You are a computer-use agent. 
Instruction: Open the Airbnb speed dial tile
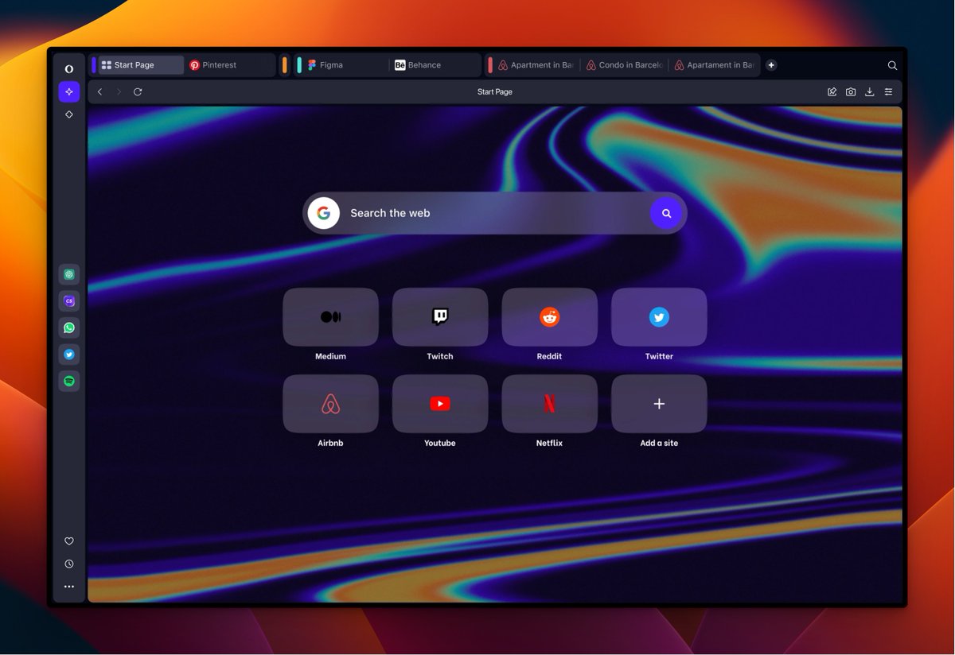point(330,404)
